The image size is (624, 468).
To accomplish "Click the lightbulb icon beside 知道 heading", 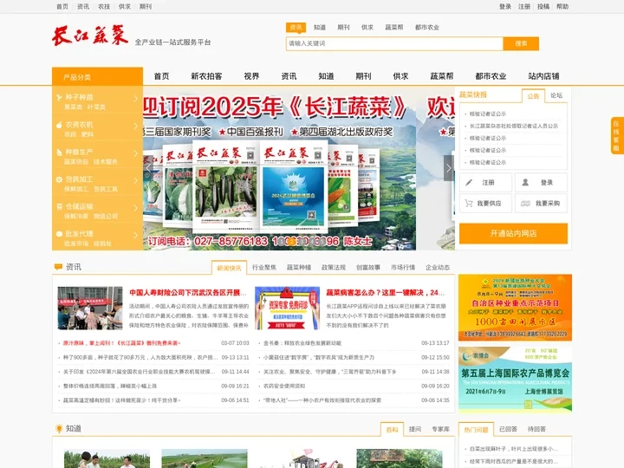I will [59, 428].
